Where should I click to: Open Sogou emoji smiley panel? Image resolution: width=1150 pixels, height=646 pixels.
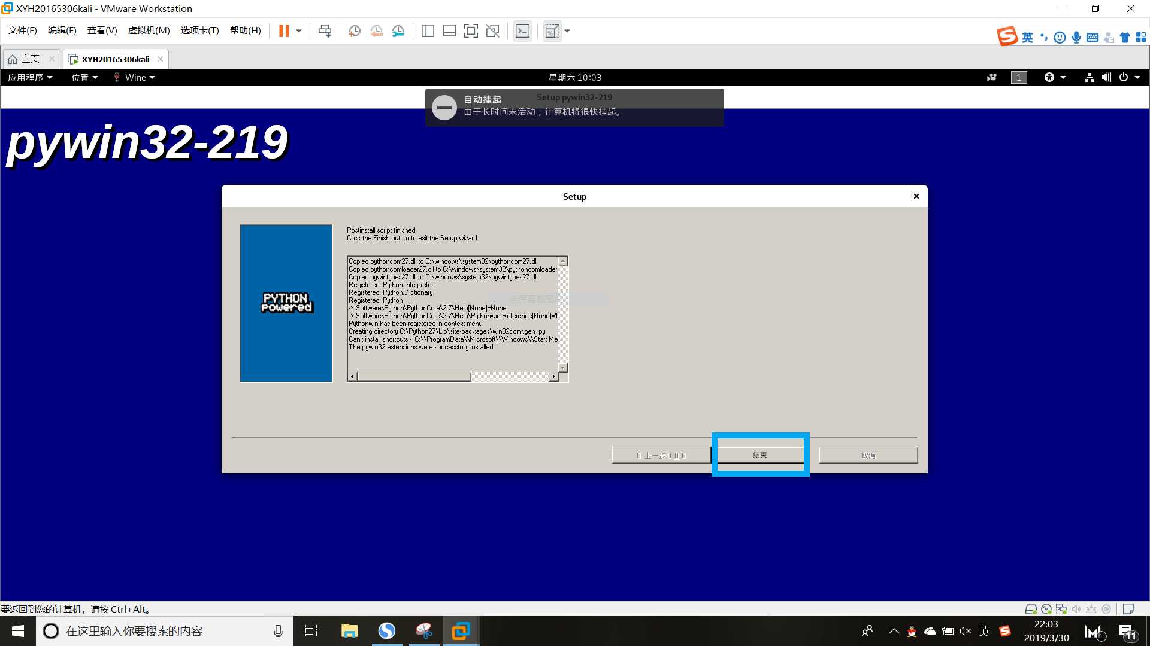pos(1060,38)
